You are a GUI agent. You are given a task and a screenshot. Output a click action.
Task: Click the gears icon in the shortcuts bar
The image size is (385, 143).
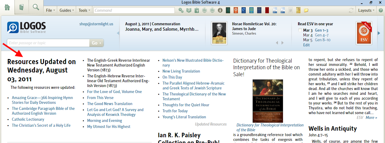click(x=181, y=10)
